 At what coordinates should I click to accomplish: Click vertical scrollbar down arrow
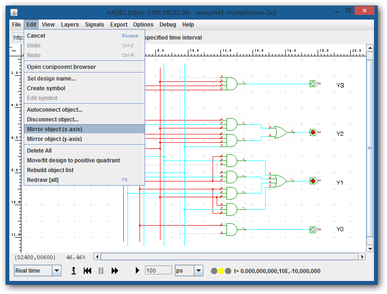(x=370, y=249)
